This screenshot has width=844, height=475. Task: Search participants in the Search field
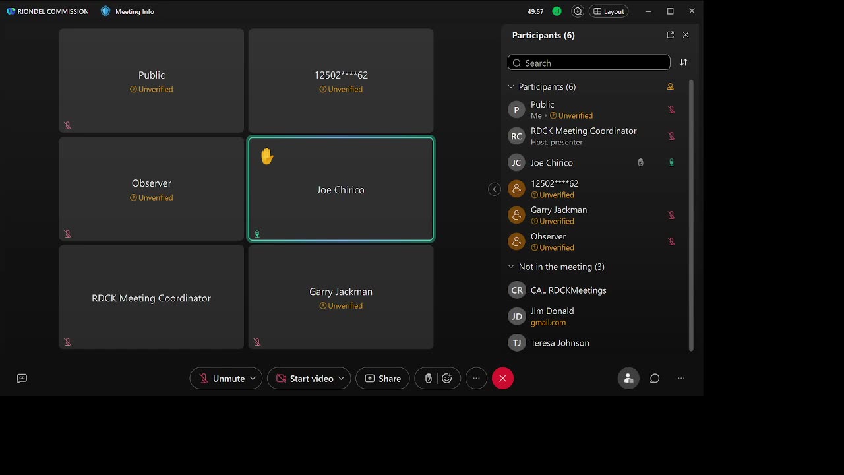click(589, 63)
